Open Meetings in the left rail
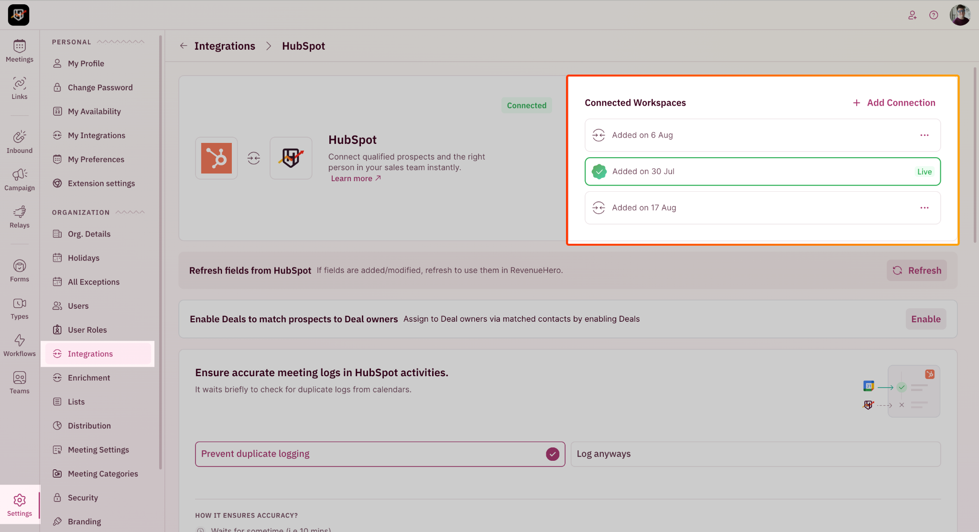 (20, 51)
